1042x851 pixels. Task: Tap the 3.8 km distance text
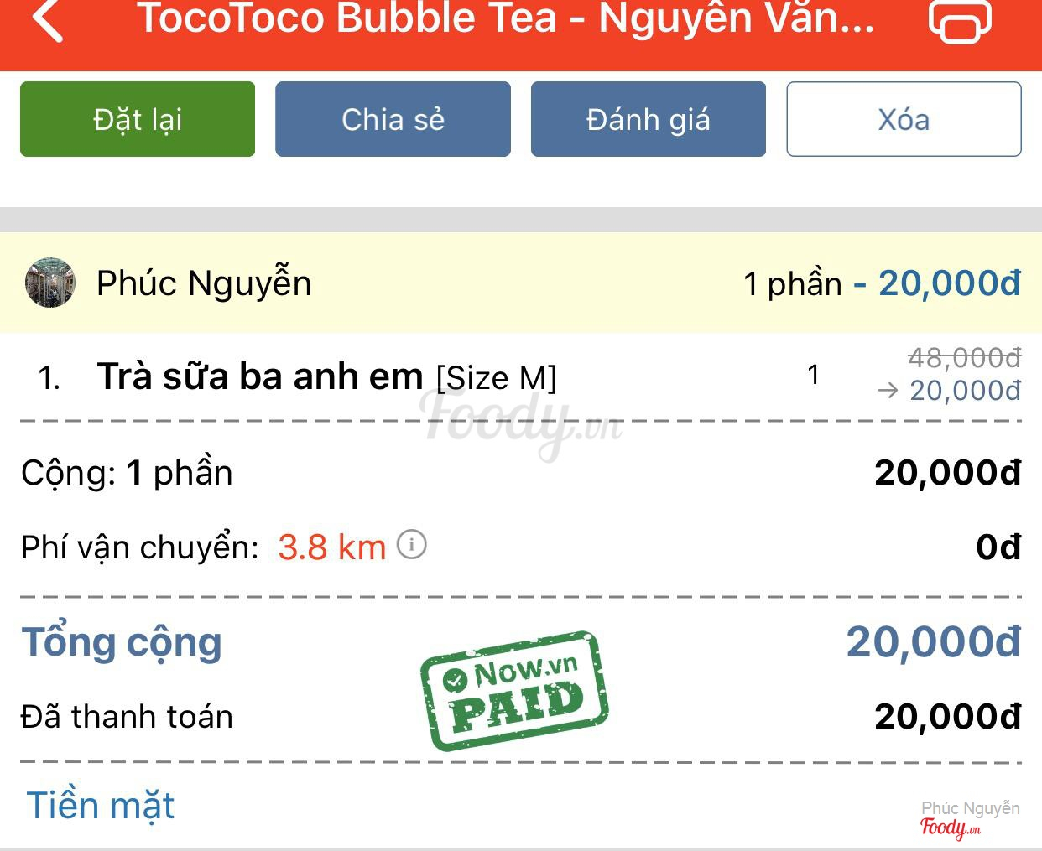click(331, 547)
